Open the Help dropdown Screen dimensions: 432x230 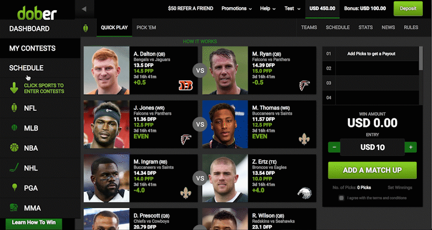click(268, 9)
